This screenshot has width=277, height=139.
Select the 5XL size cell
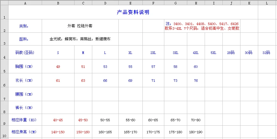point(214,52)
